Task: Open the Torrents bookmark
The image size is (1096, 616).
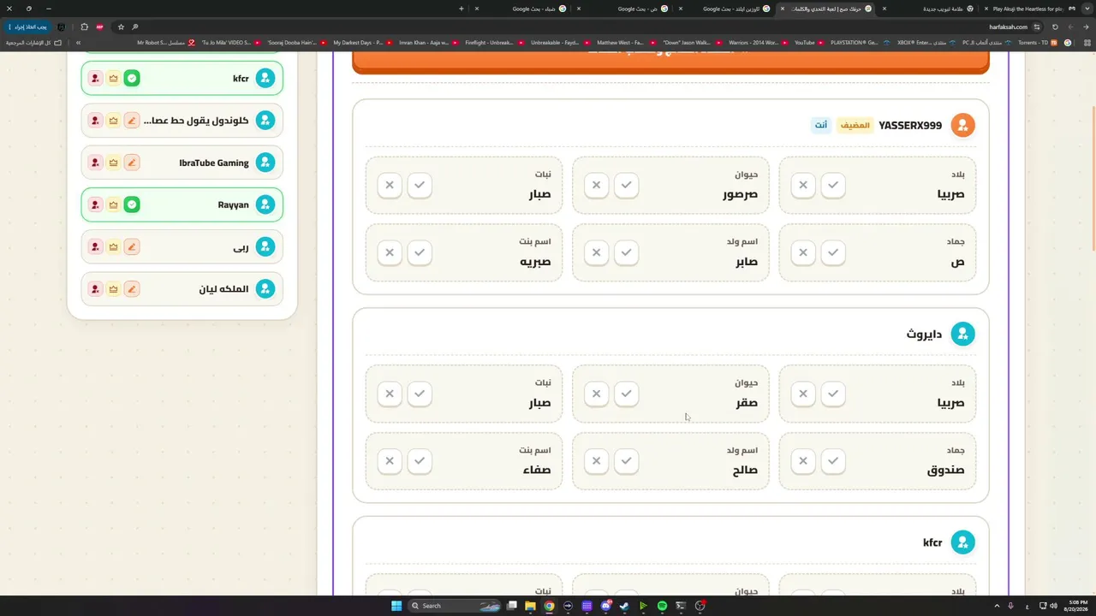Action: [1037, 42]
